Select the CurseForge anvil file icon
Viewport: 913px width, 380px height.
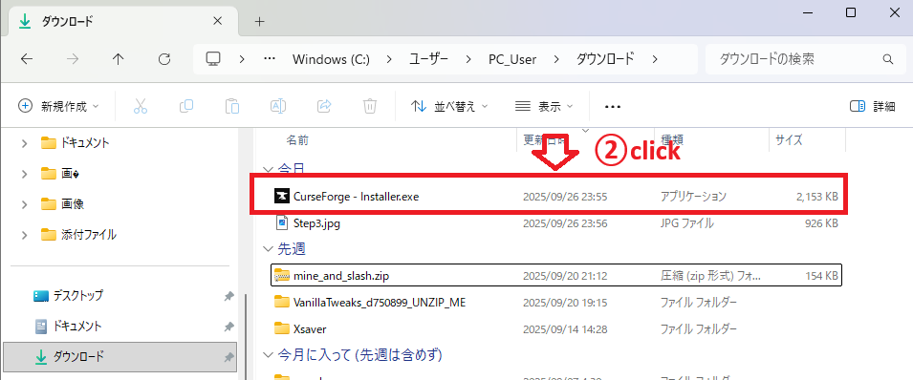click(281, 197)
